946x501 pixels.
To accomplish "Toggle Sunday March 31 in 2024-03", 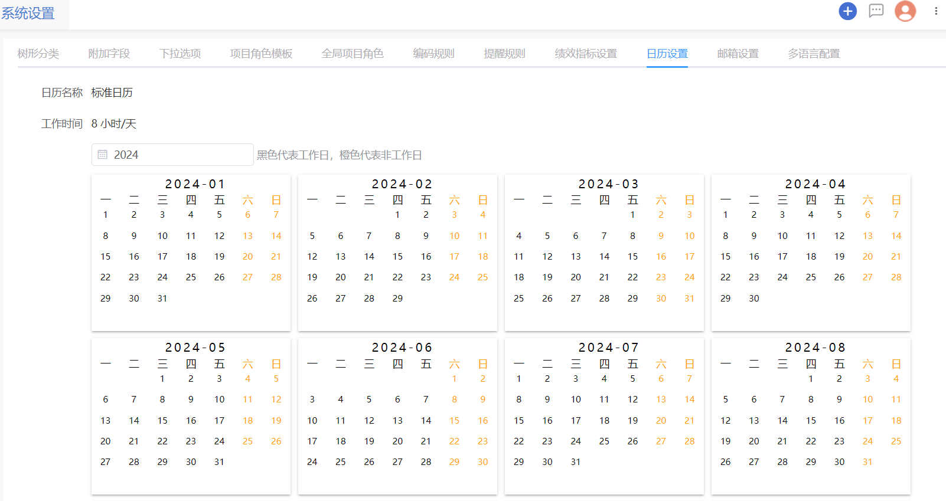I will [x=689, y=299].
